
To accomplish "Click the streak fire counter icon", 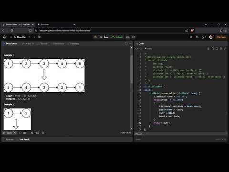I will (x=204, y=37).
